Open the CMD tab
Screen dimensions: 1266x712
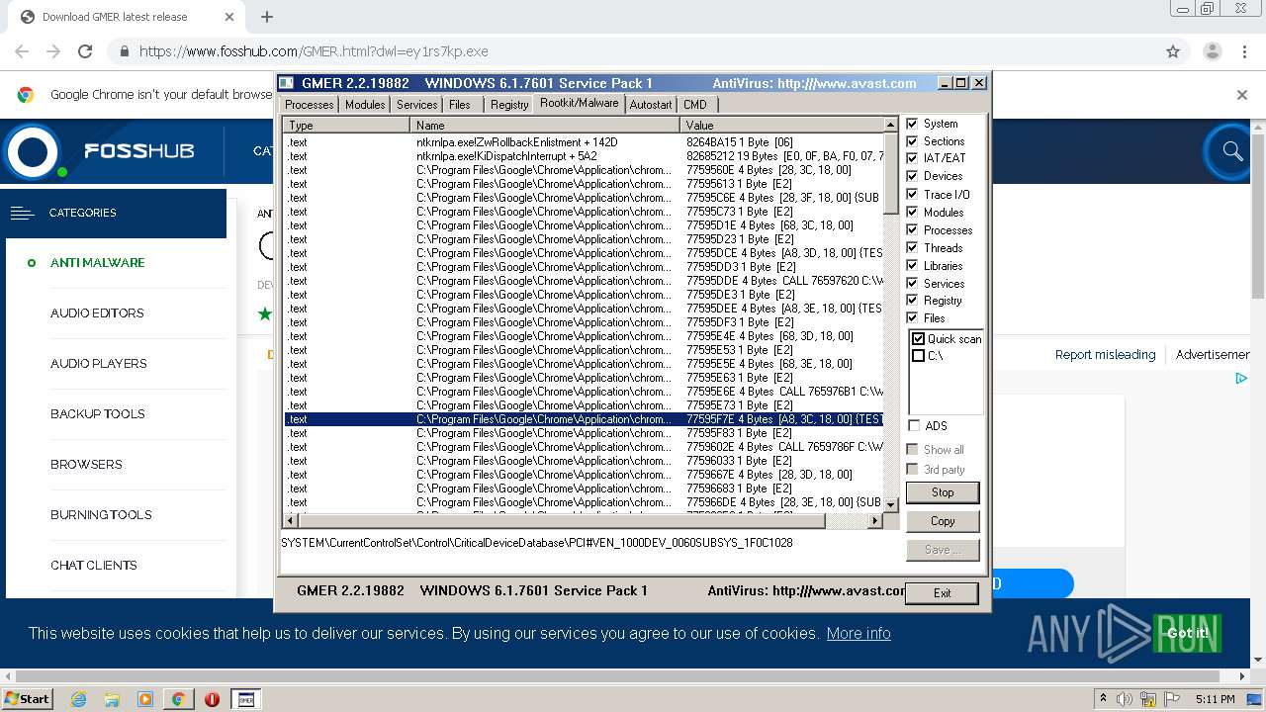(695, 105)
